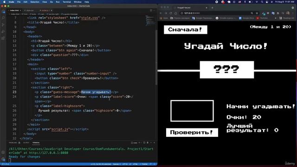Go forward in the browser
Screen dimensions: 297x167
tap(166, 13)
